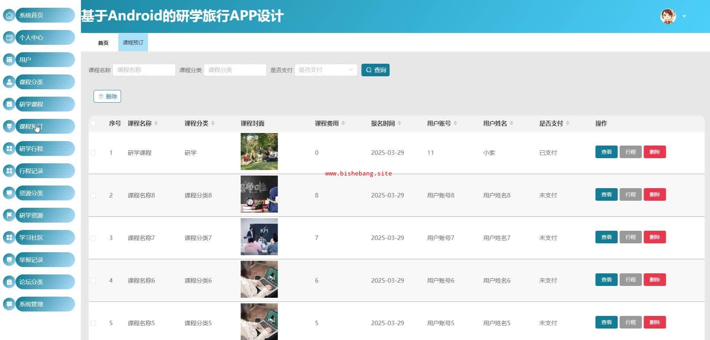The height and width of the screenshot is (340, 710).
Task: Switch to the 首页 tab
Action: pos(103,43)
